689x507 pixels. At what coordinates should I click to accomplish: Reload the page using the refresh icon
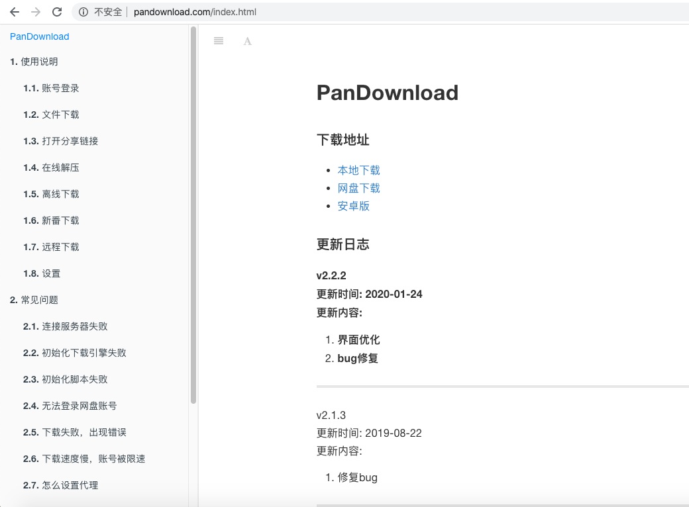(56, 11)
